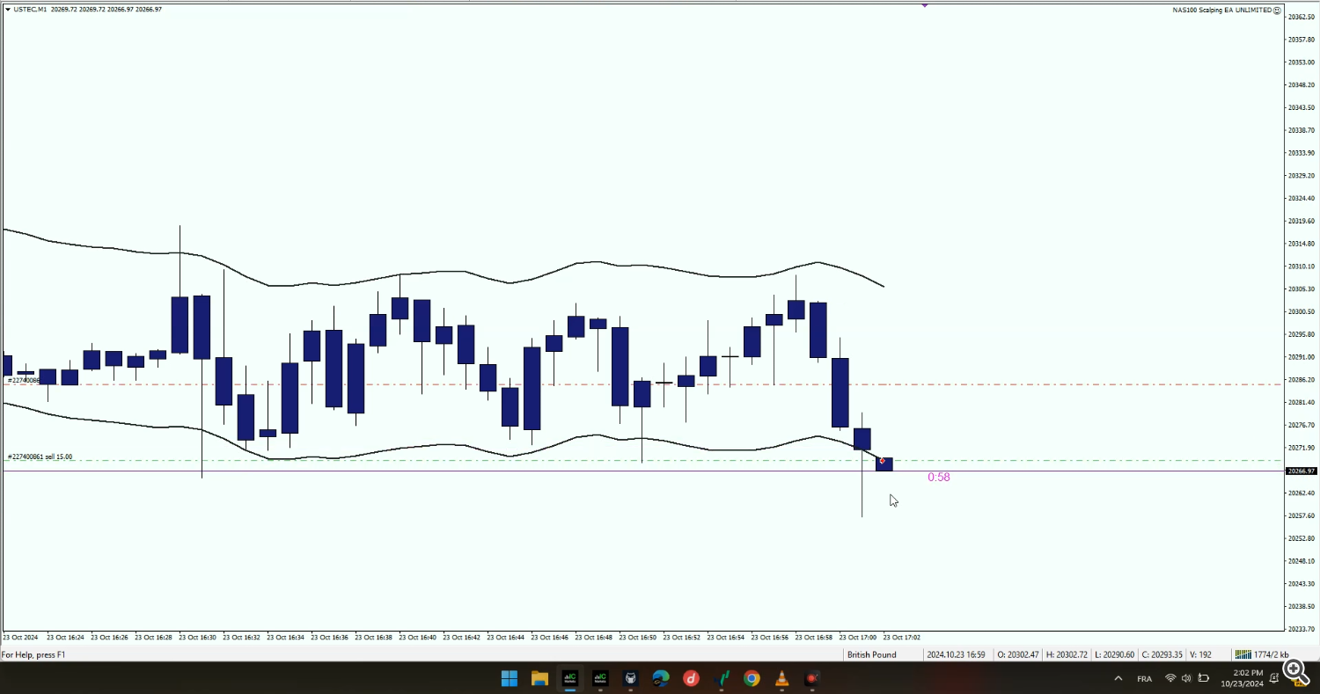Viewport: 1320px width, 694px height.
Task: Click the red round 'd' app icon
Action: coord(692,678)
